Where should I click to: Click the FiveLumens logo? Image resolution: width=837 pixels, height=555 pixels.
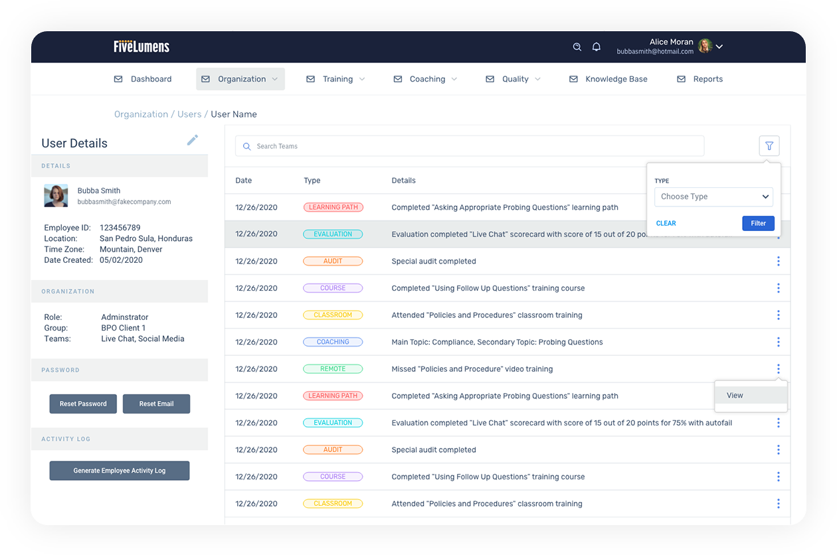141,46
